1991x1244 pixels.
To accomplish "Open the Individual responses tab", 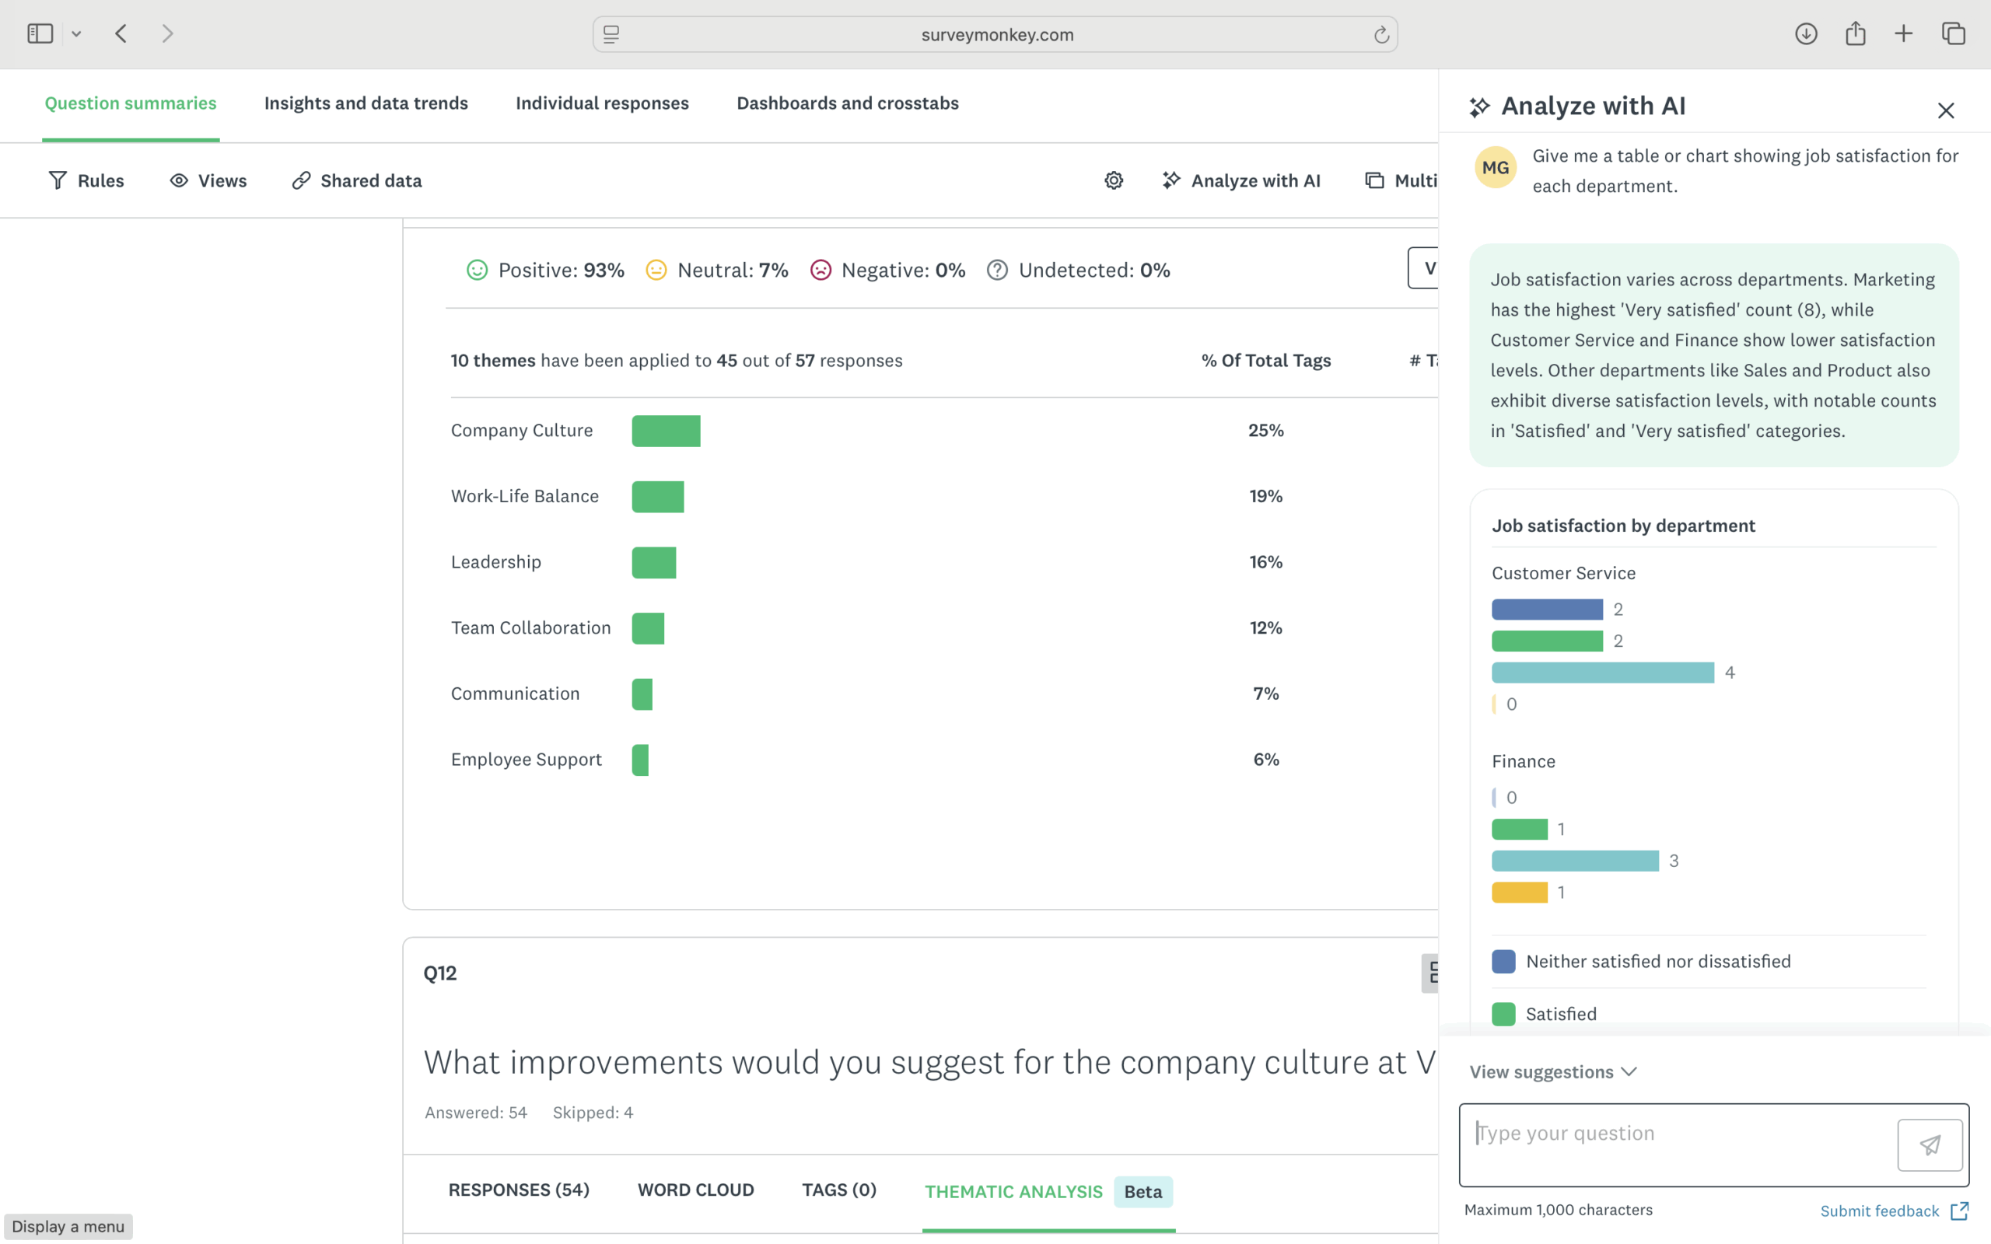I will [x=602, y=103].
